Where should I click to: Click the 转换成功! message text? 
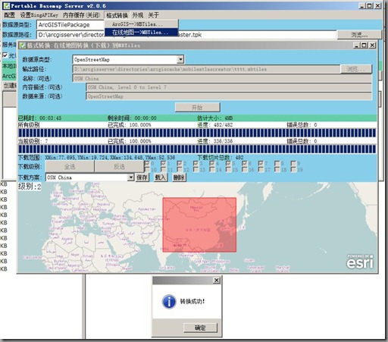tap(192, 301)
